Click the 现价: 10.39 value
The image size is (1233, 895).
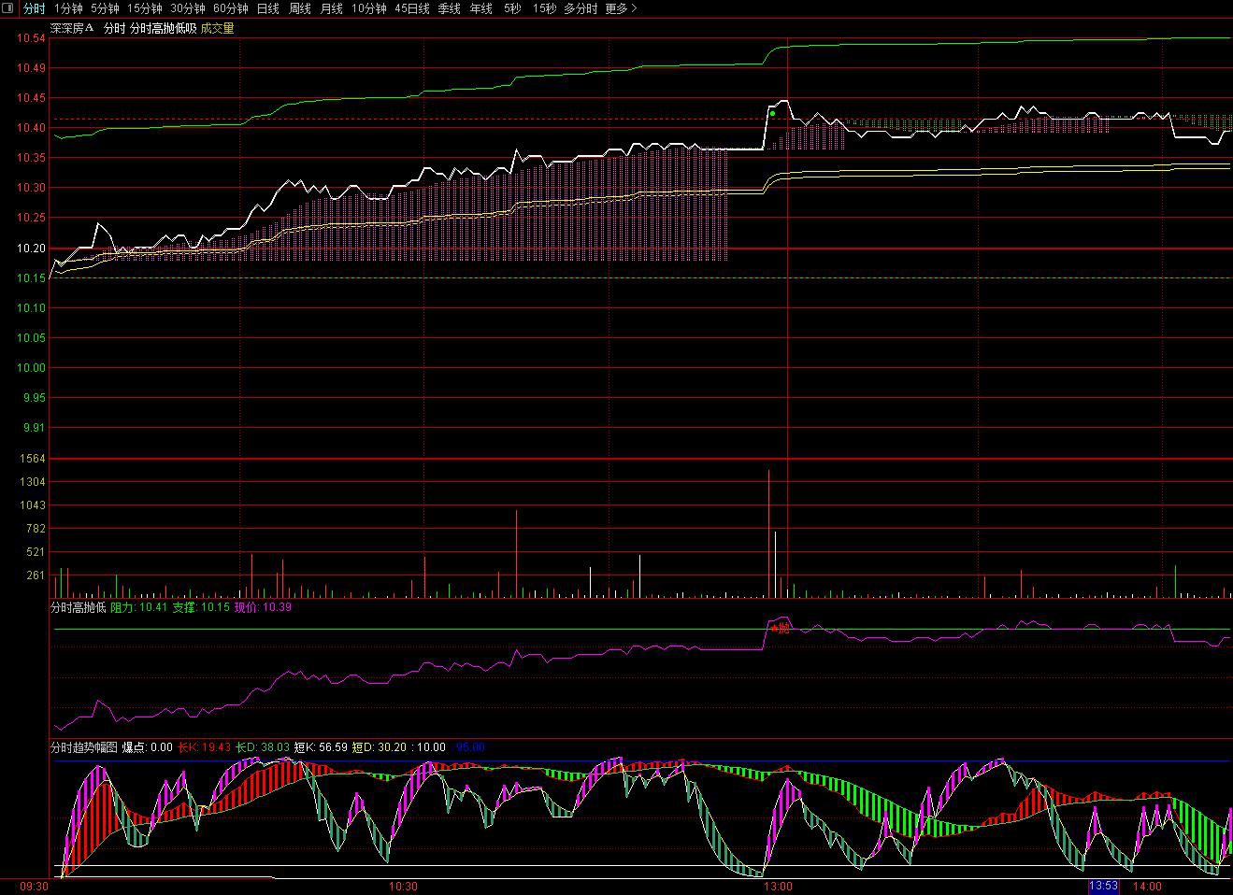263,607
